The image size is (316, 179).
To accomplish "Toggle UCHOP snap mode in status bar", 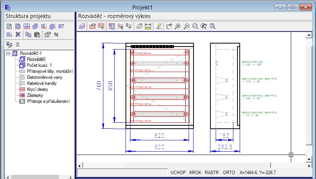I will point(178,173).
